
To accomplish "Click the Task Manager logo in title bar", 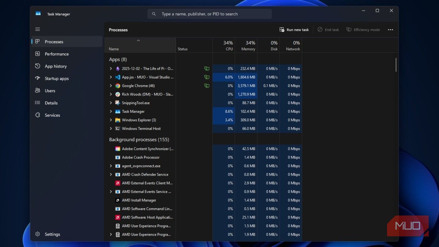I will (x=38, y=14).
